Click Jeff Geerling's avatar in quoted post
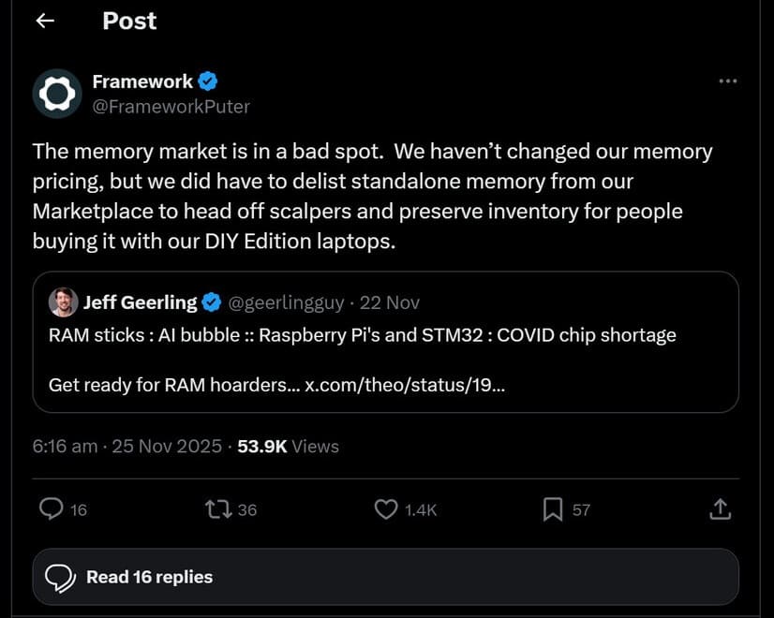Viewport: 774px width, 618px height. [63, 302]
